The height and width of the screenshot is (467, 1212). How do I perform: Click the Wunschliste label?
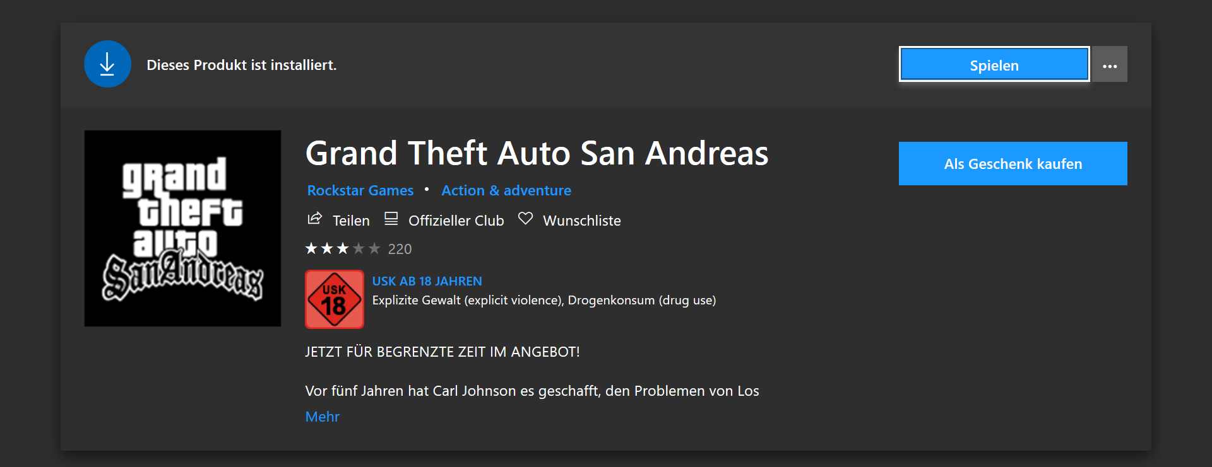[582, 221]
